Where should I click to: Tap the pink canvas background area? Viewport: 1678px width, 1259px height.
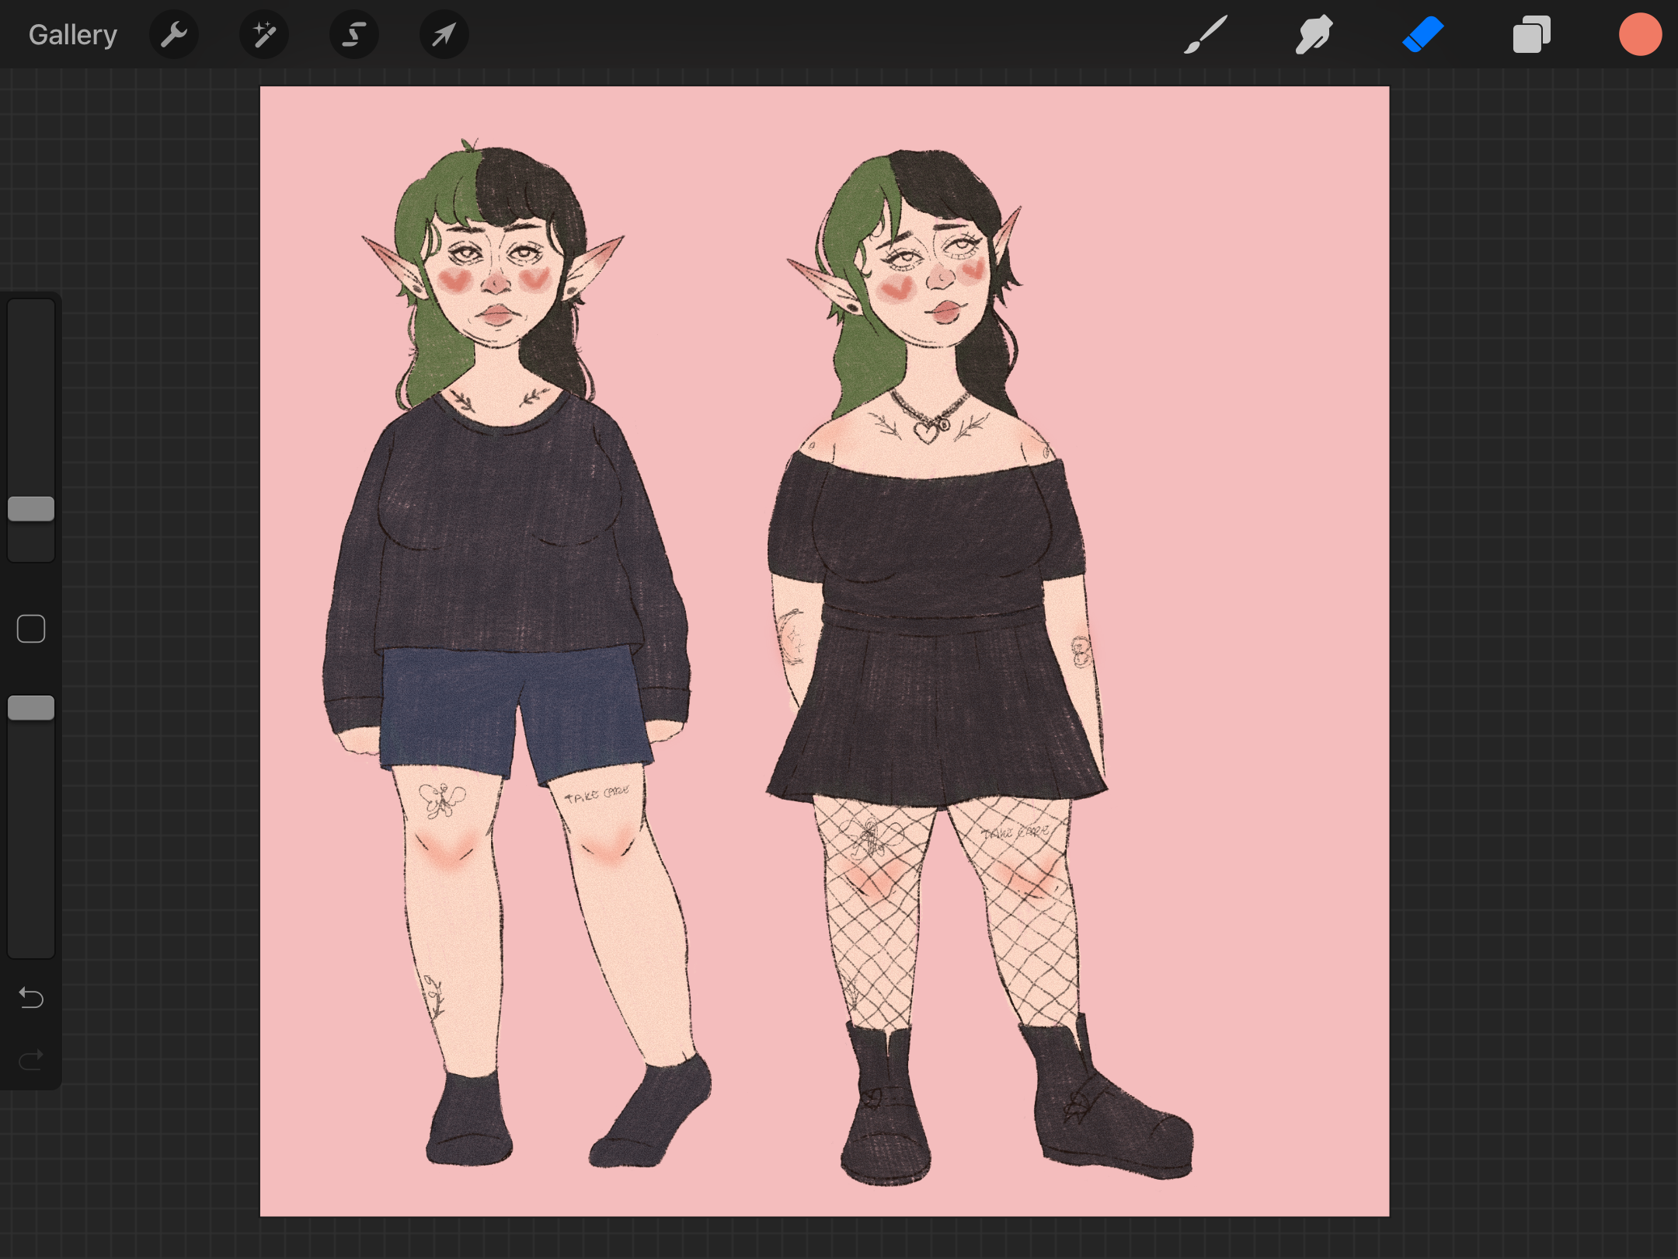tap(1243, 544)
